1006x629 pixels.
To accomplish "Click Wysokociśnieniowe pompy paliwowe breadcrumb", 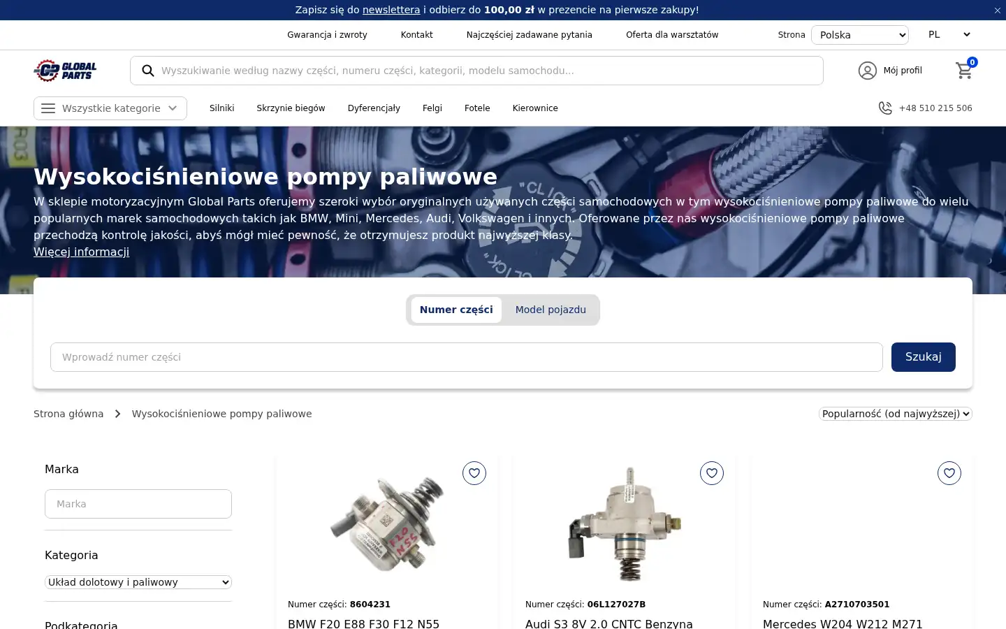I will pos(222,414).
